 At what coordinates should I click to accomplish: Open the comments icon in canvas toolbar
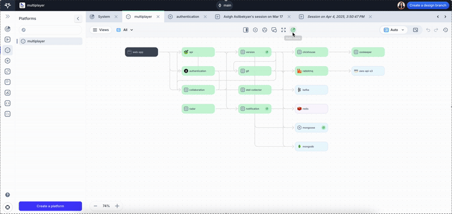click(274, 30)
